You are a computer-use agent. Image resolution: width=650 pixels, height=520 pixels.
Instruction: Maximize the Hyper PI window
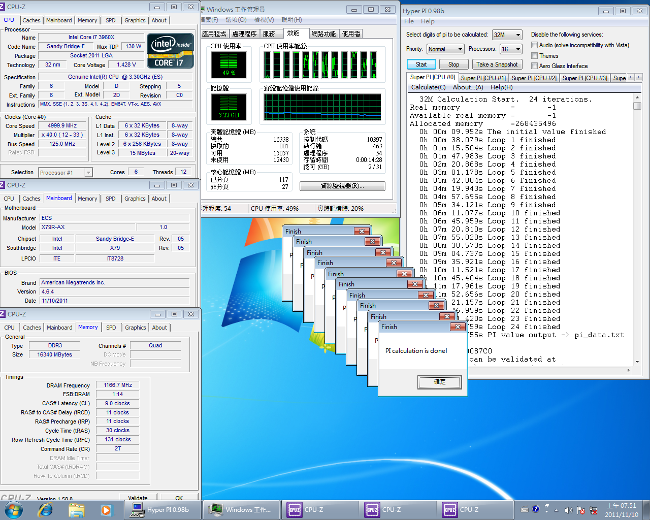pos(623,11)
